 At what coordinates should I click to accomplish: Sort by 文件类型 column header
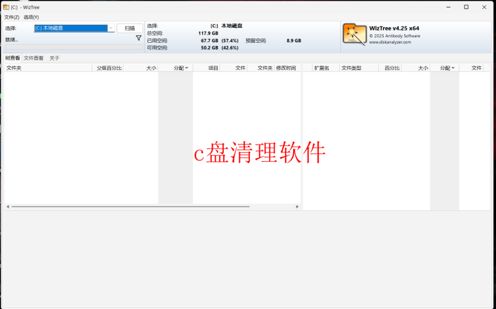pyautogui.click(x=359, y=68)
